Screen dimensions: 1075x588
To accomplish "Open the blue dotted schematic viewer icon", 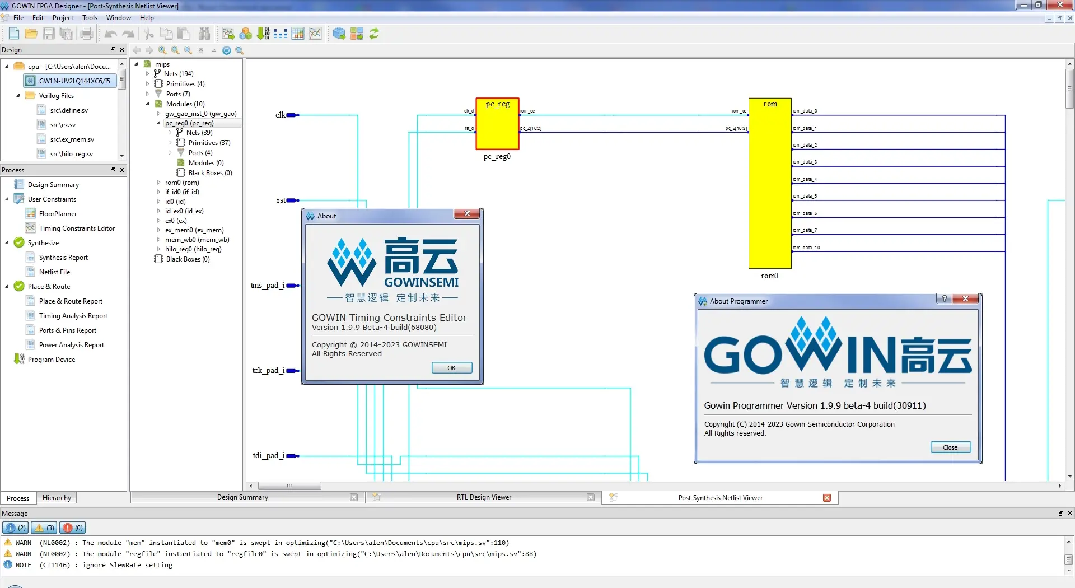I will 281,34.
